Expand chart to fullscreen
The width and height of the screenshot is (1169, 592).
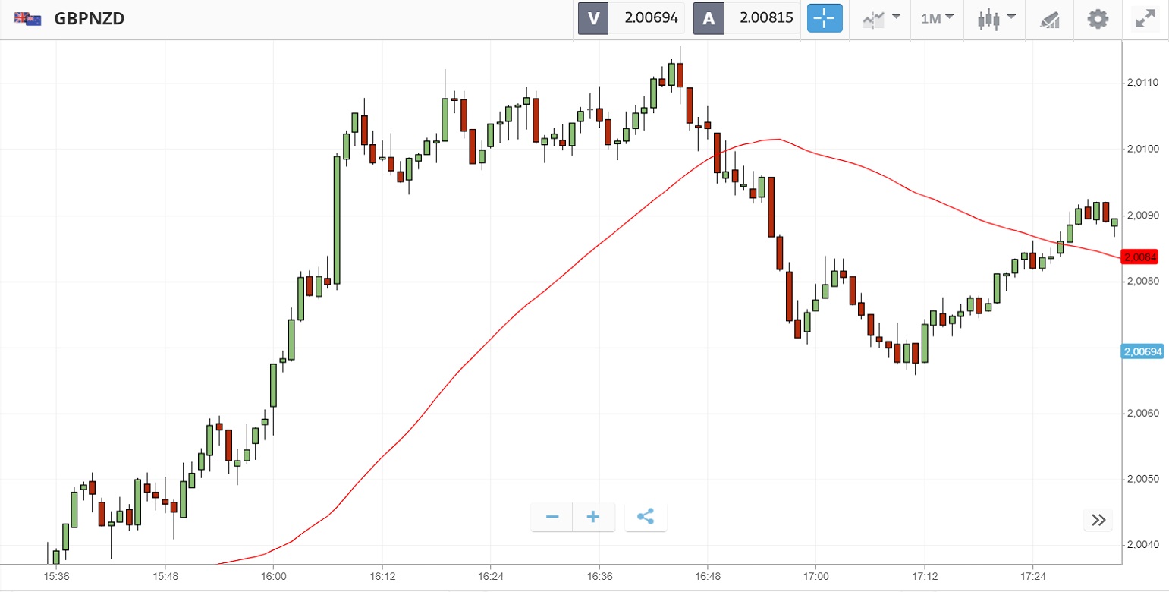pos(1144,19)
